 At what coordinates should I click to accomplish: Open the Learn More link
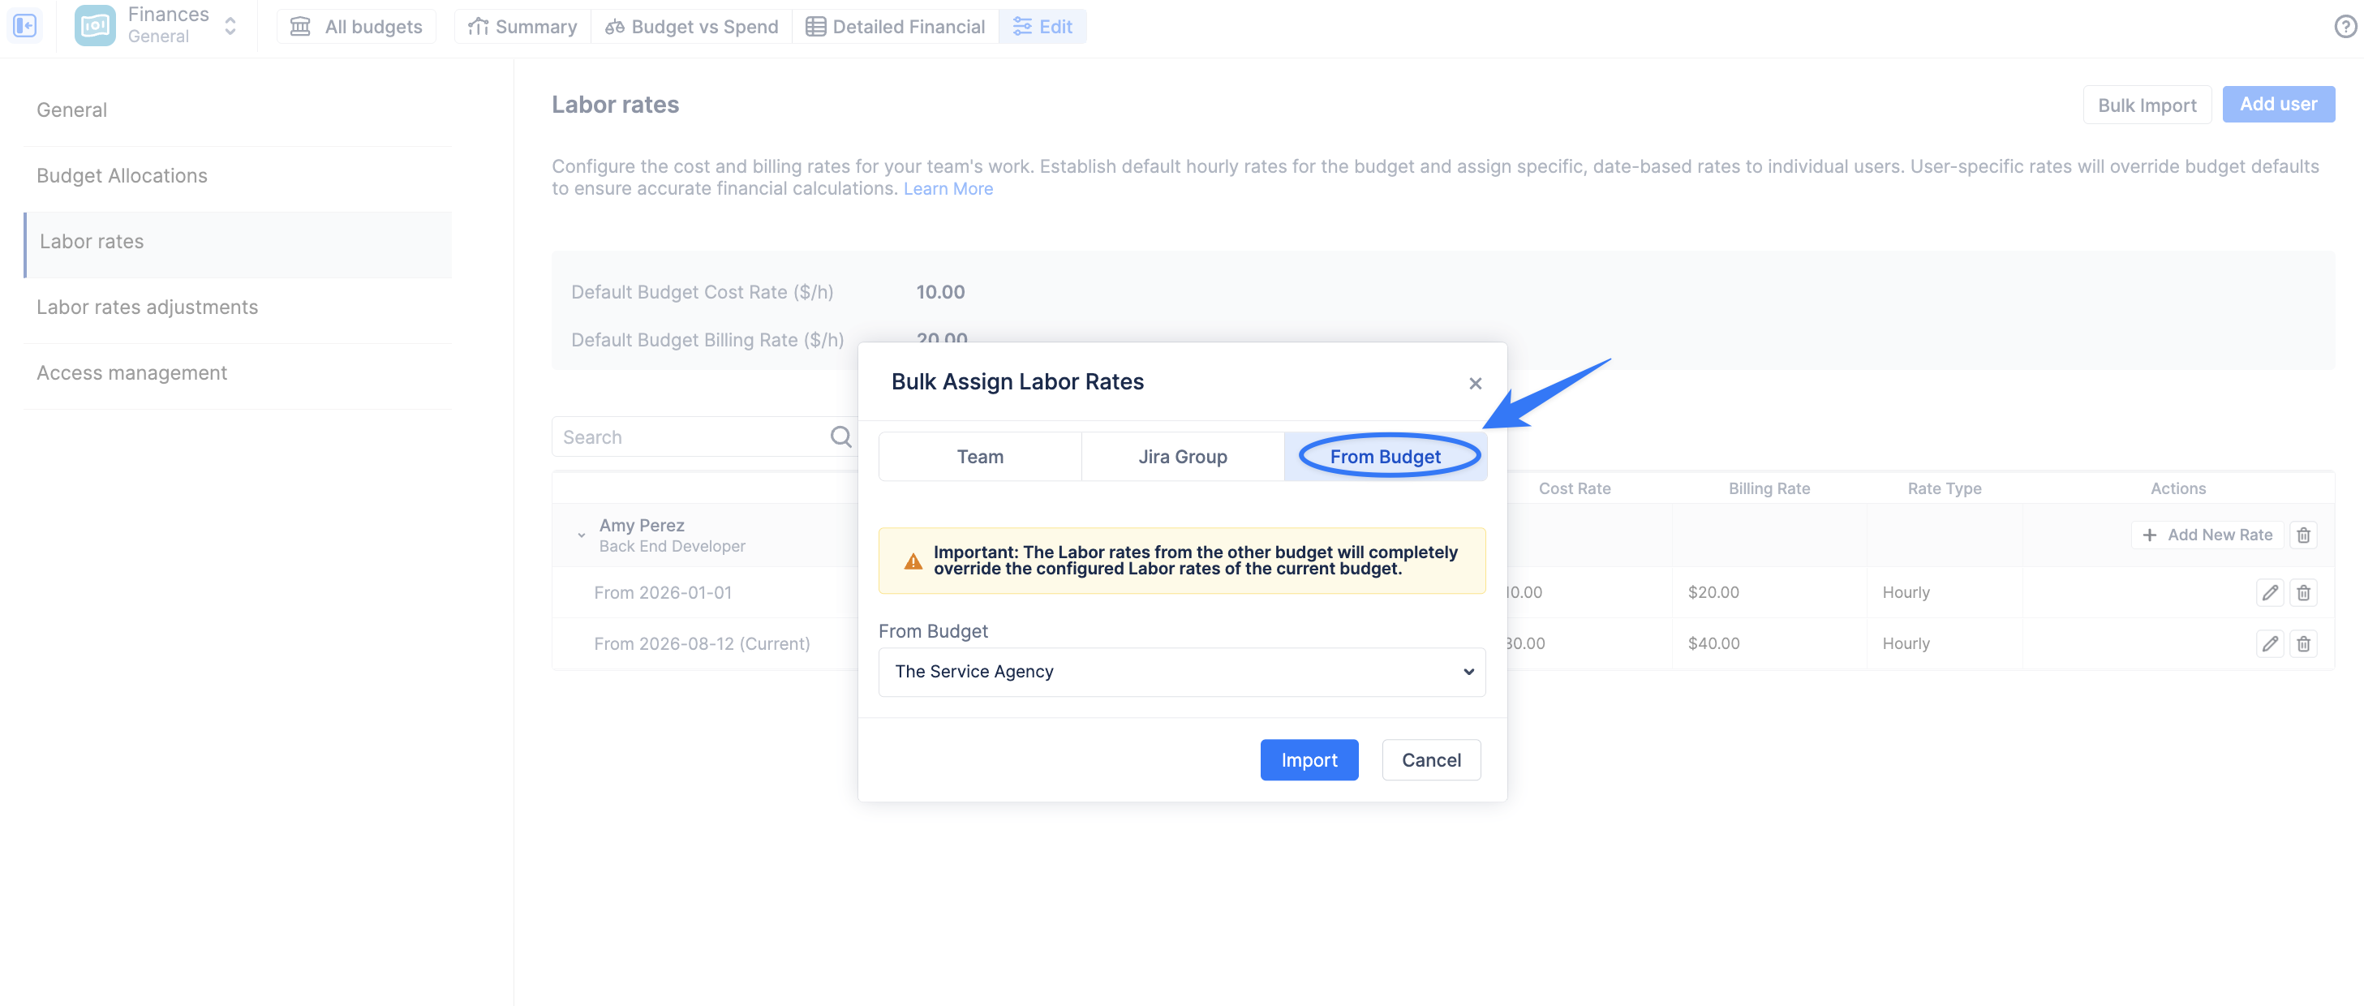948,188
